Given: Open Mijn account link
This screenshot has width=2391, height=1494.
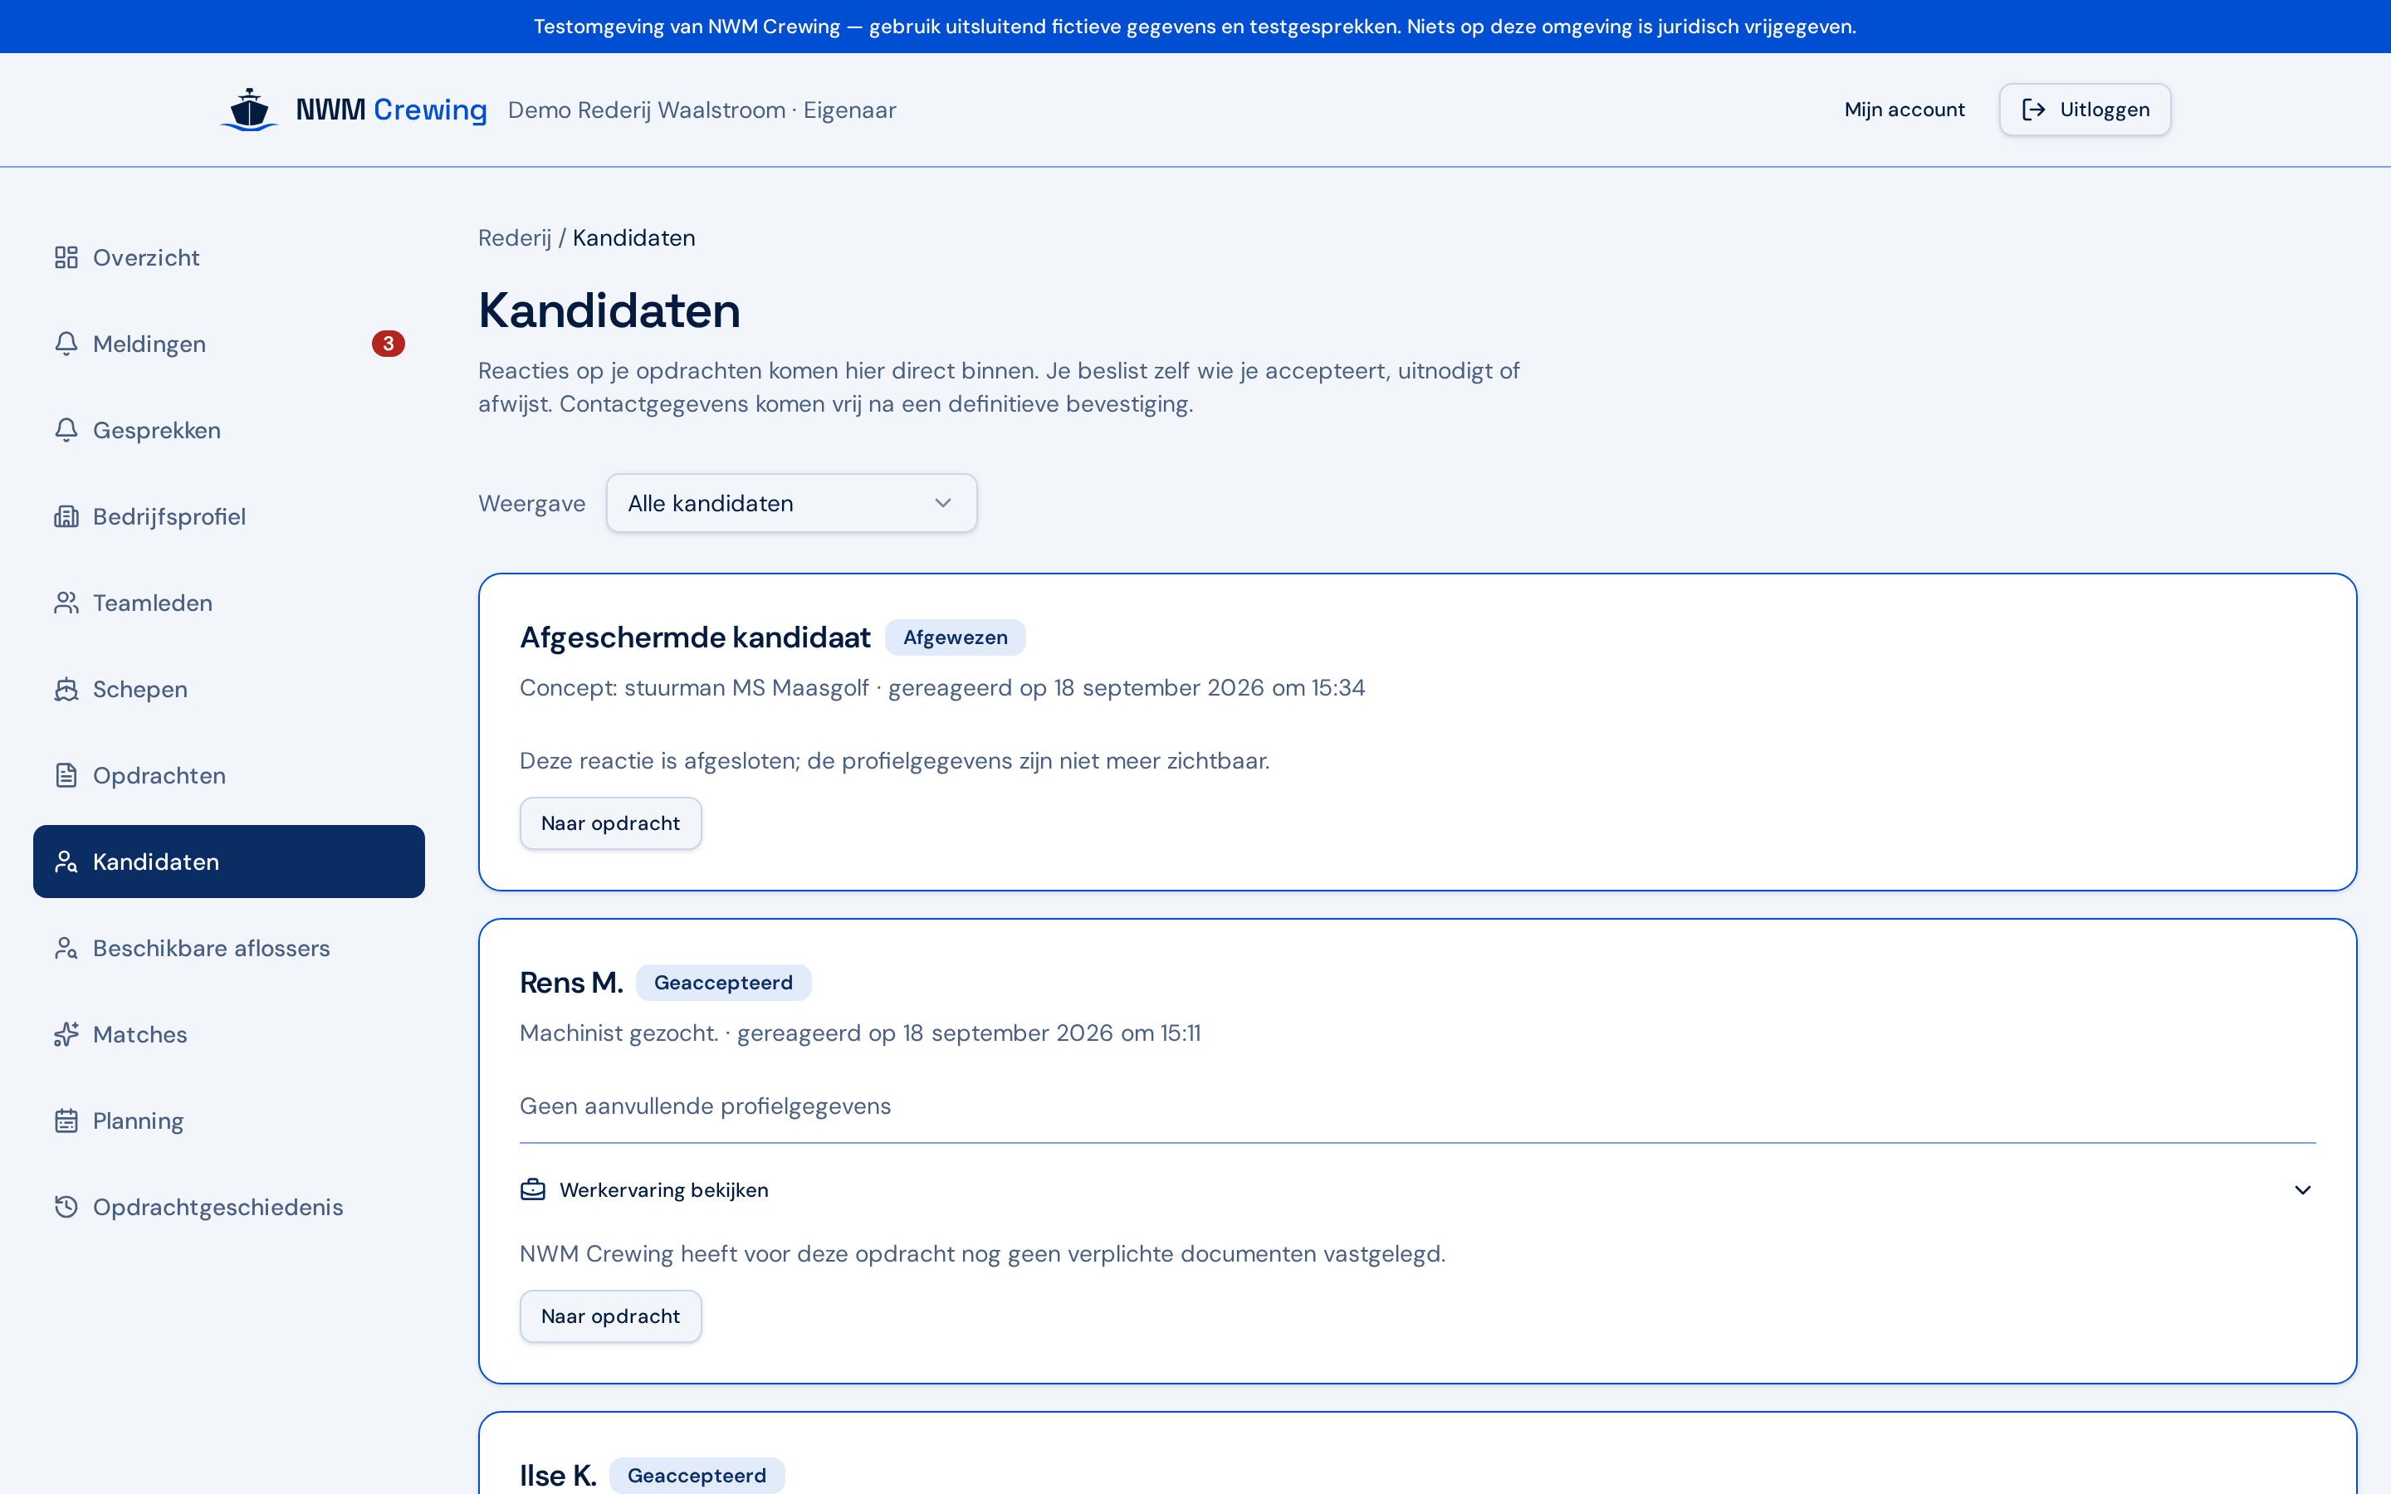Looking at the screenshot, I should click(x=1904, y=110).
